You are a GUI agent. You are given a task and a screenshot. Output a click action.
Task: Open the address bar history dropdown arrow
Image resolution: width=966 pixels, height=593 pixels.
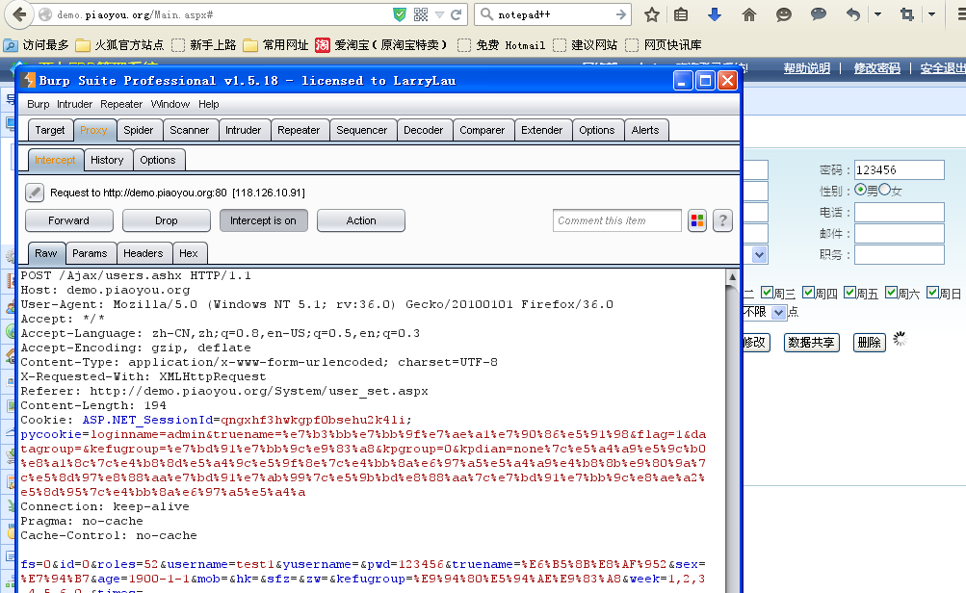(439, 14)
